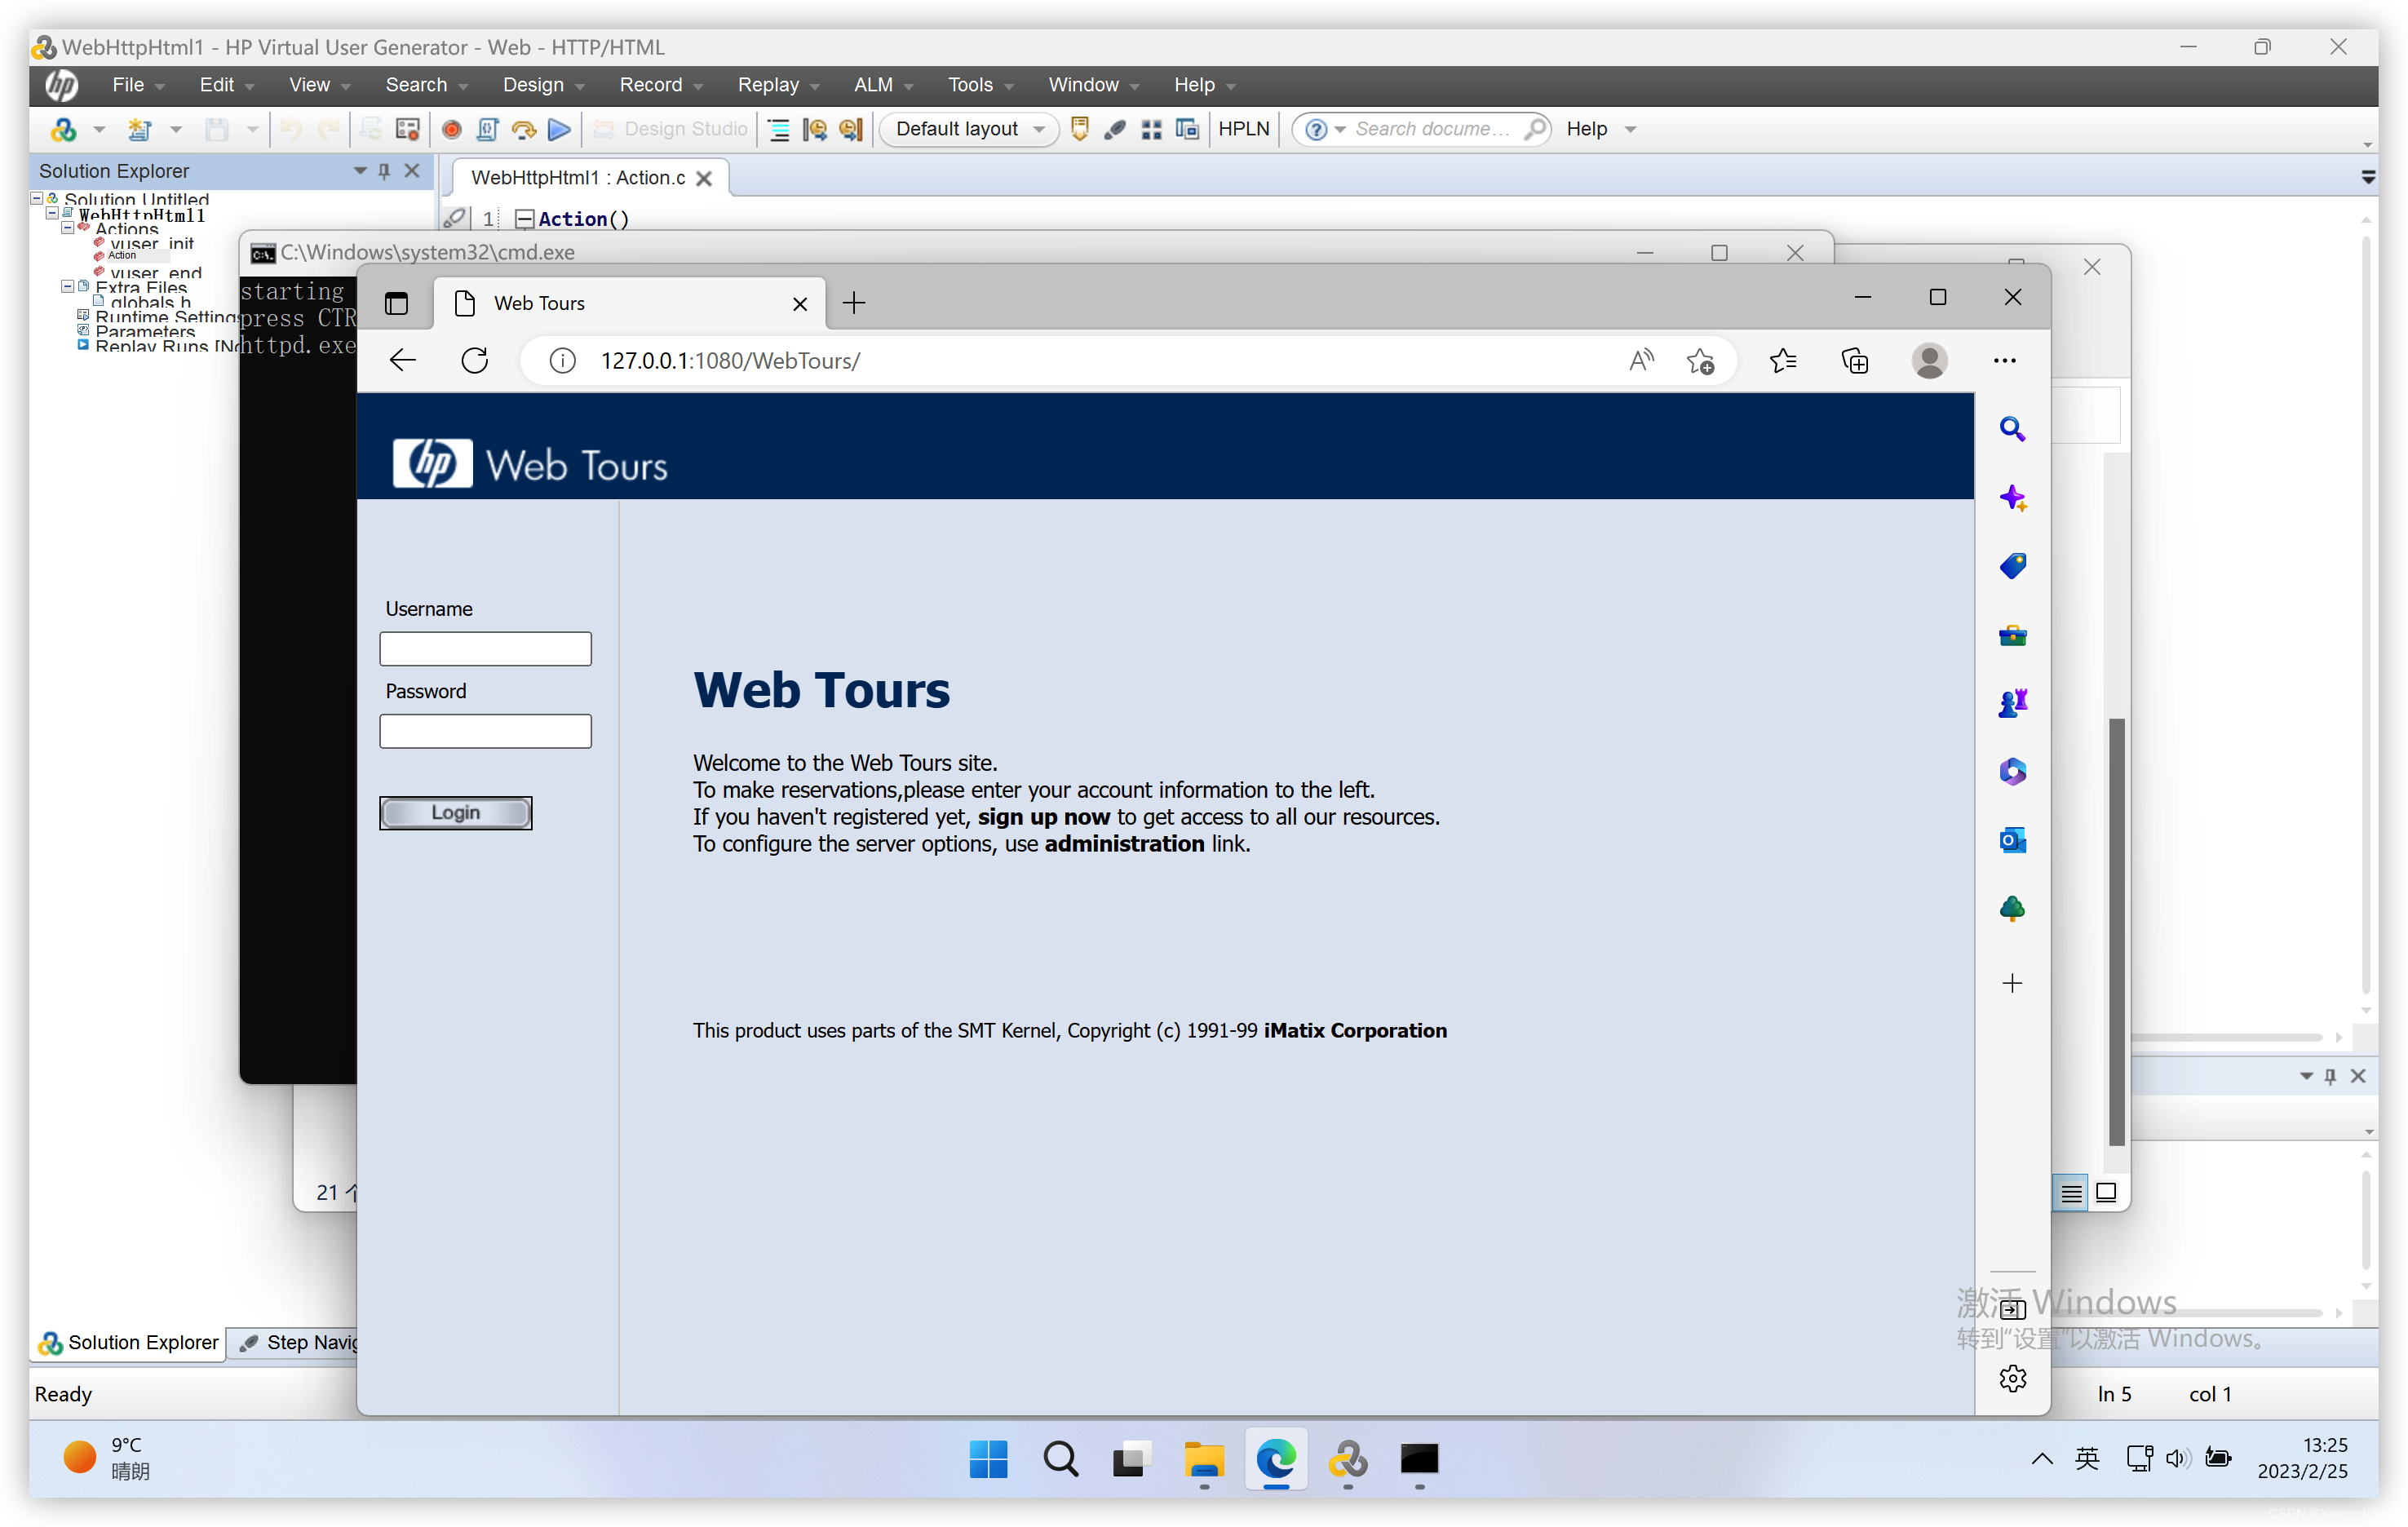Screen dimensions: 2408x1527
Task: Click the sign up now link
Action: [x=1043, y=817]
